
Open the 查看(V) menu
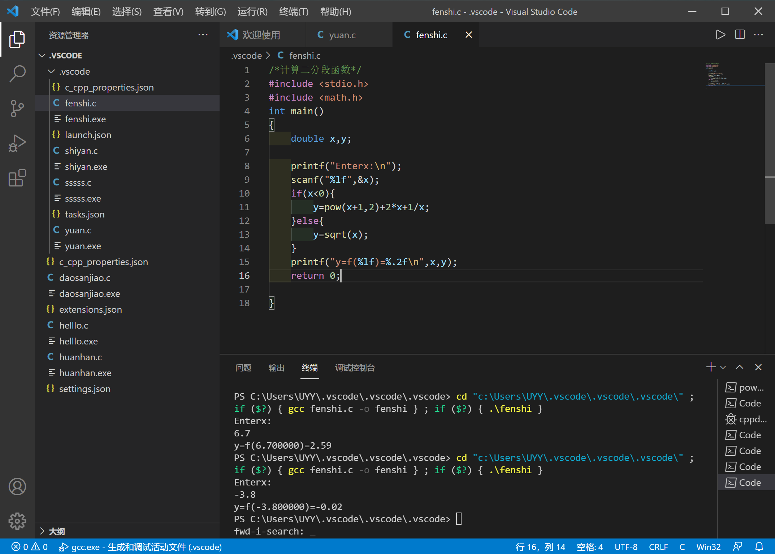click(168, 12)
